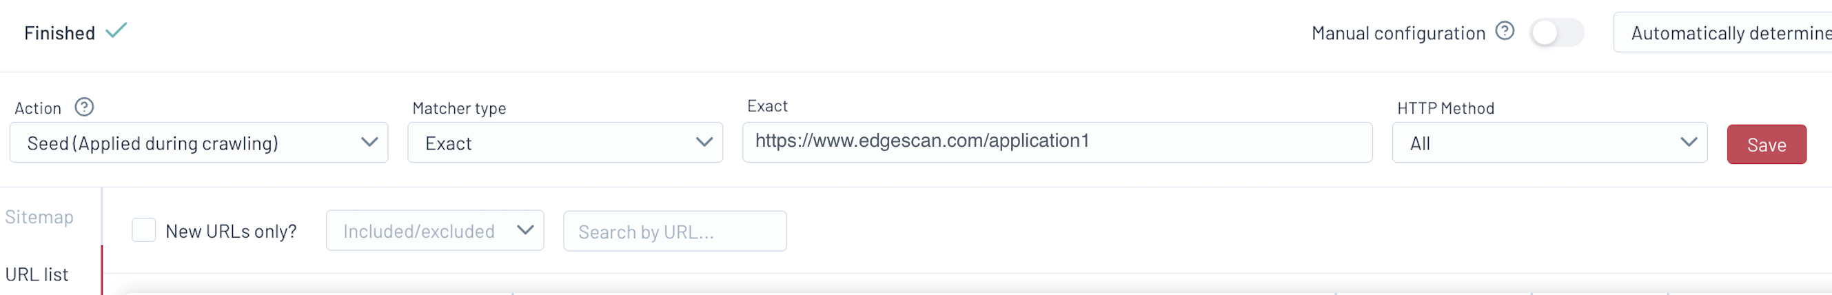Click chevron arrow in Matcher type field
1832x295 pixels.
[704, 142]
